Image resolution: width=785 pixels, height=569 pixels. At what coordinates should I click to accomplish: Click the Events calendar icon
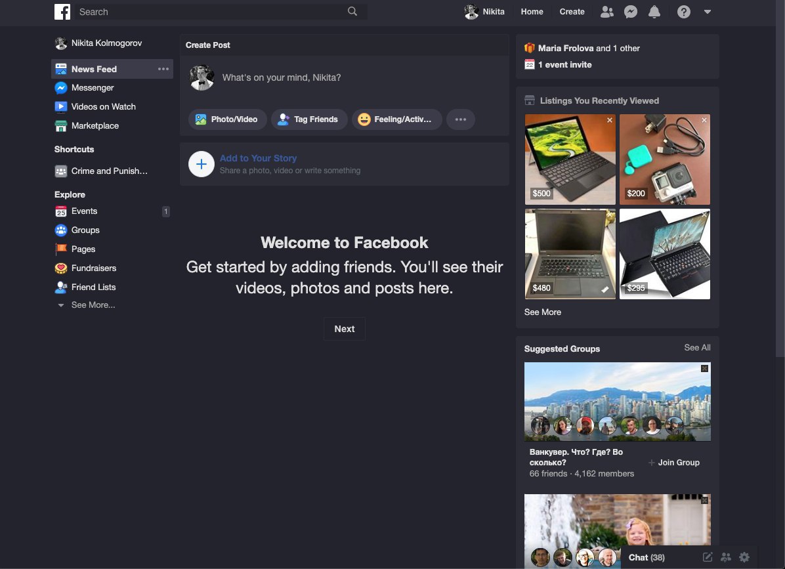pos(61,211)
